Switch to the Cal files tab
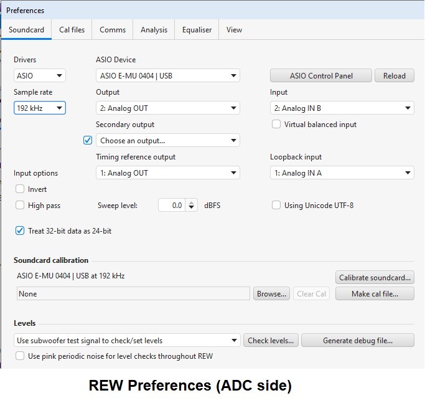Image resolution: width=425 pixels, height=403 pixels. point(72,29)
